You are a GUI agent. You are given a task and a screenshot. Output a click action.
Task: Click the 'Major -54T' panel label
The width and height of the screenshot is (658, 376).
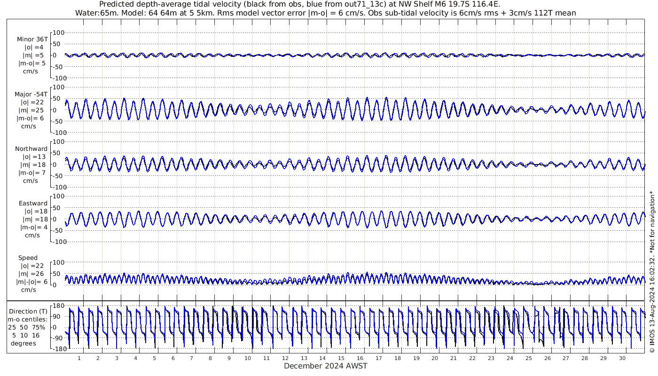pyautogui.click(x=31, y=94)
